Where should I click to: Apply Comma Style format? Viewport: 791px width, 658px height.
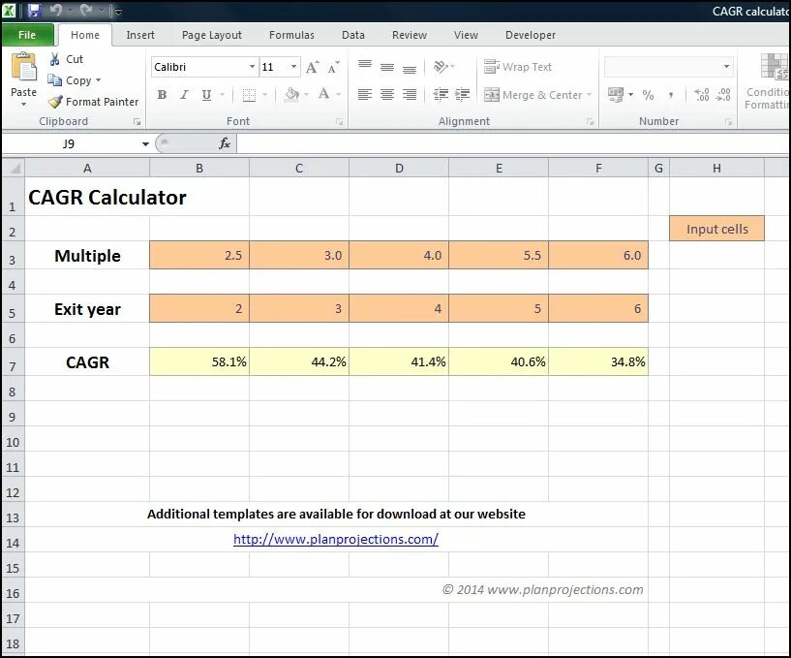point(670,94)
